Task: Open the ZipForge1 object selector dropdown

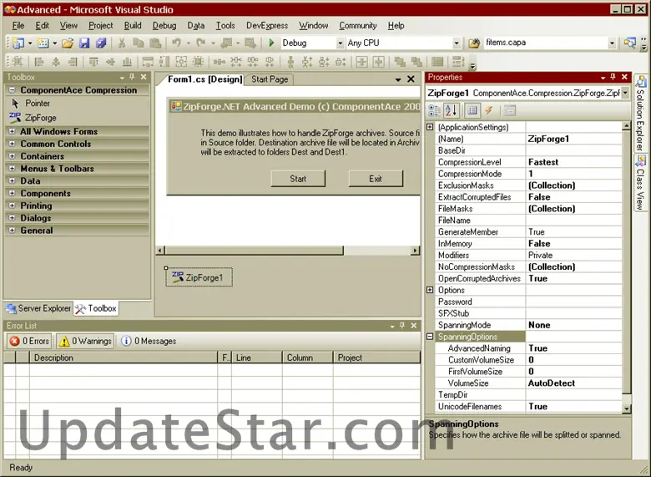Action: pos(625,93)
